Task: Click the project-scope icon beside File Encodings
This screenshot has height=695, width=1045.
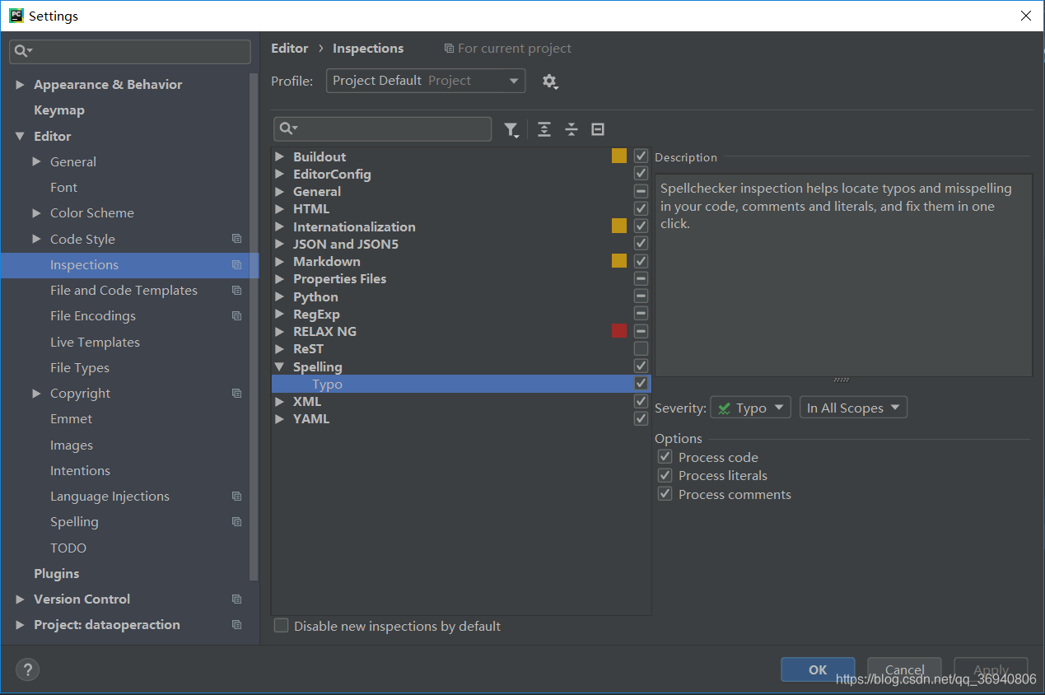Action: (237, 316)
